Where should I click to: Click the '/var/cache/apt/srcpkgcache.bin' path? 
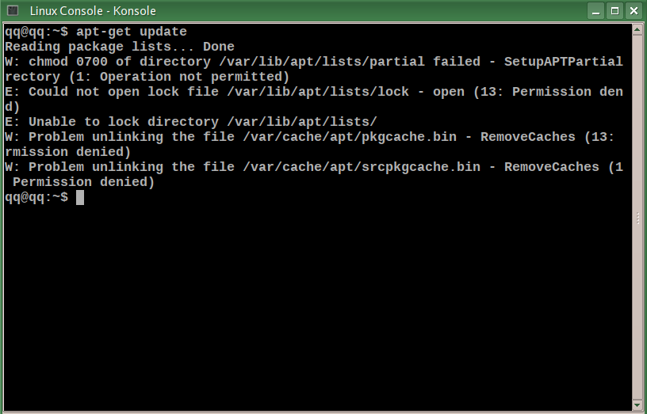tap(362, 167)
